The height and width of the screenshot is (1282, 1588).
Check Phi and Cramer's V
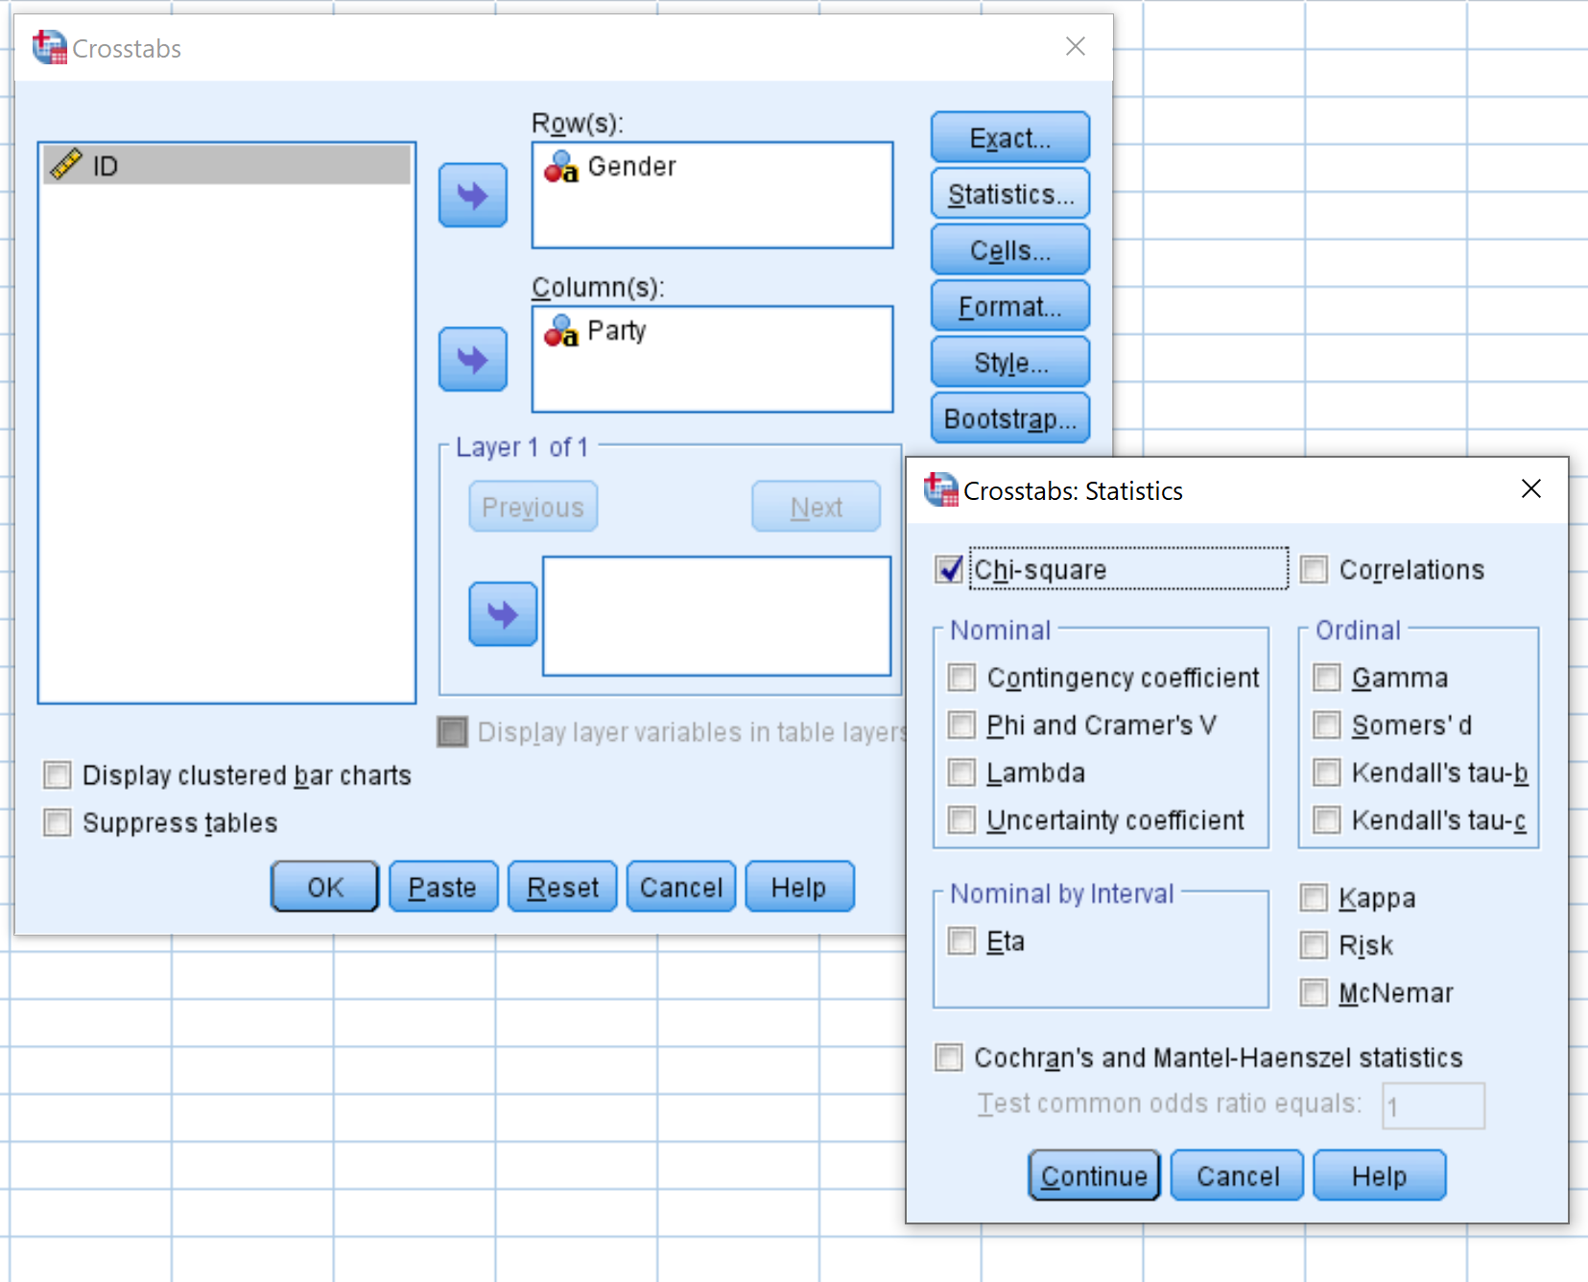tap(961, 724)
